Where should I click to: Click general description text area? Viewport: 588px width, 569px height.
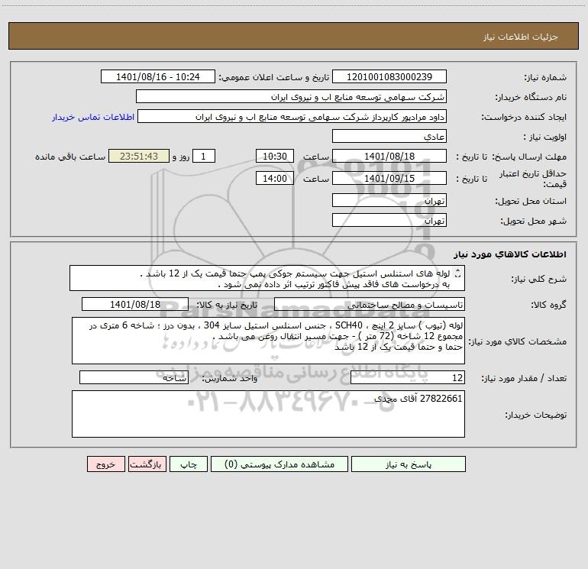coord(267,278)
